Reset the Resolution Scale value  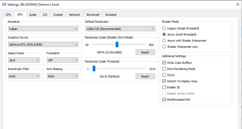click(145, 52)
